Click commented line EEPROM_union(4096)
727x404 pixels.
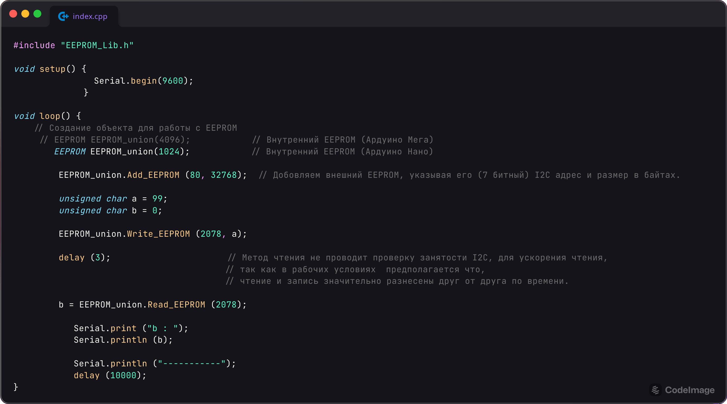(x=115, y=140)
